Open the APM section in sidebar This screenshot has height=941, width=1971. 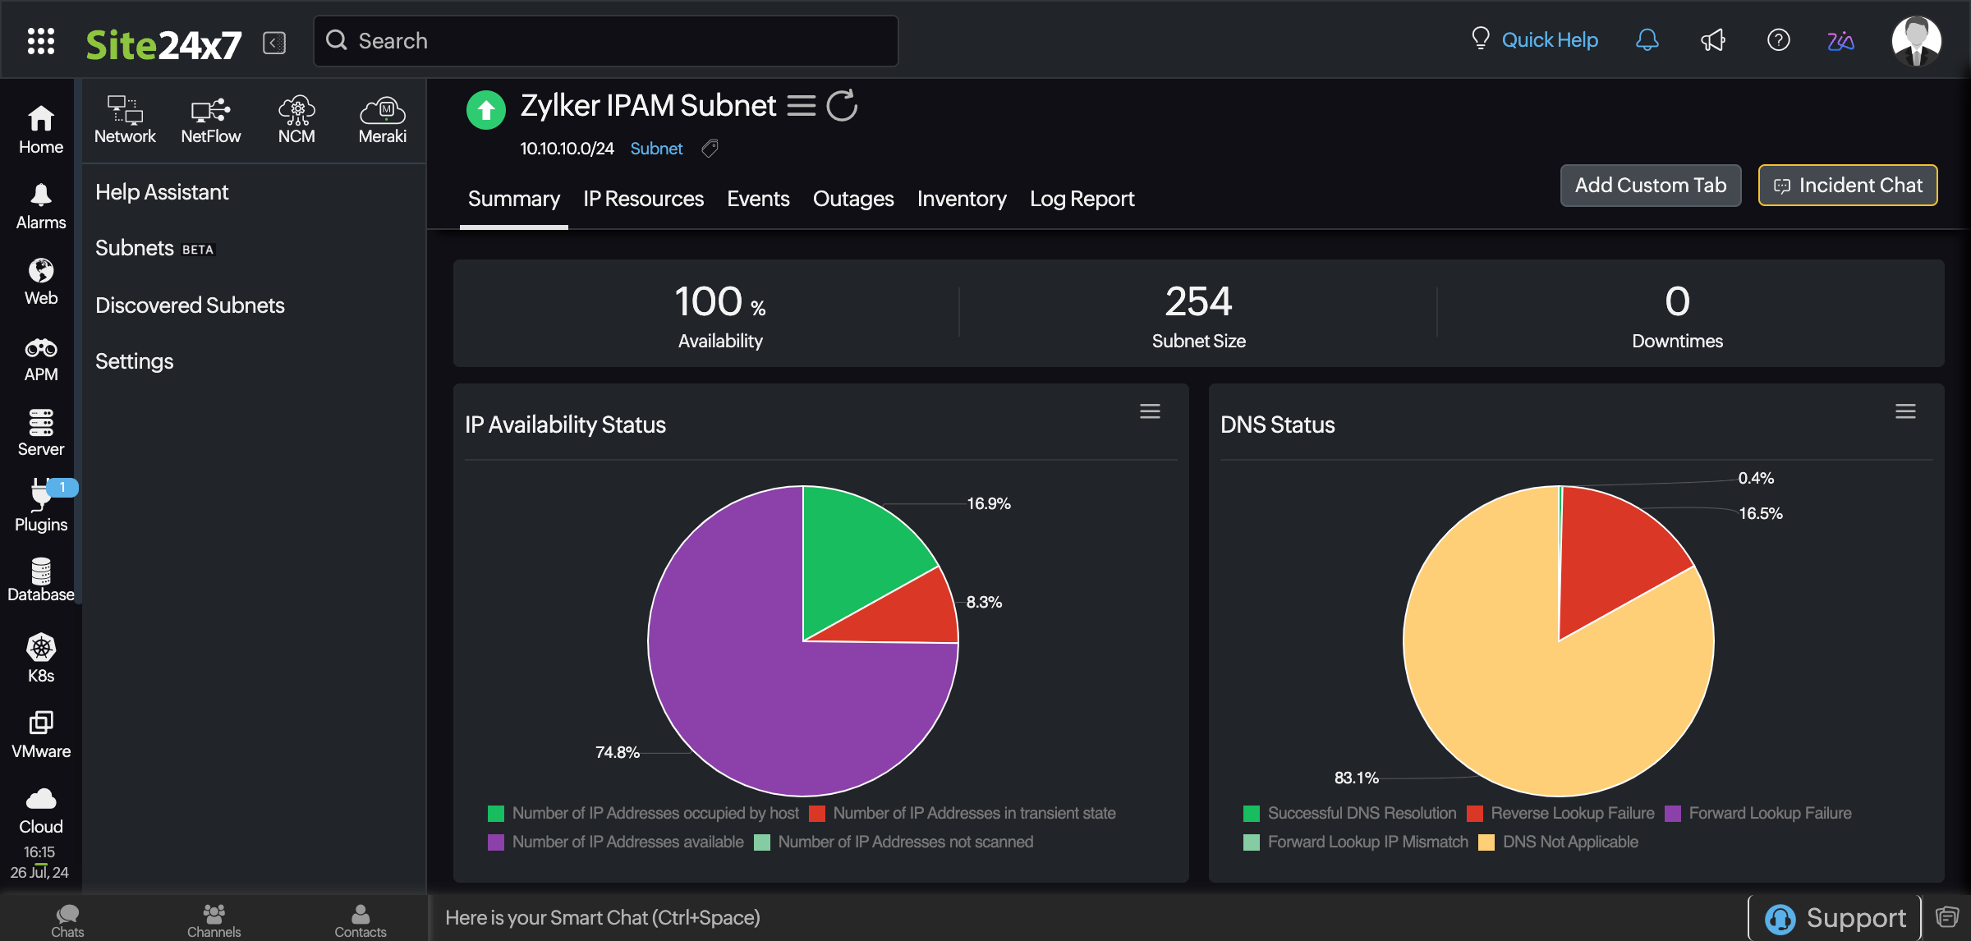[x=40, y=357]
